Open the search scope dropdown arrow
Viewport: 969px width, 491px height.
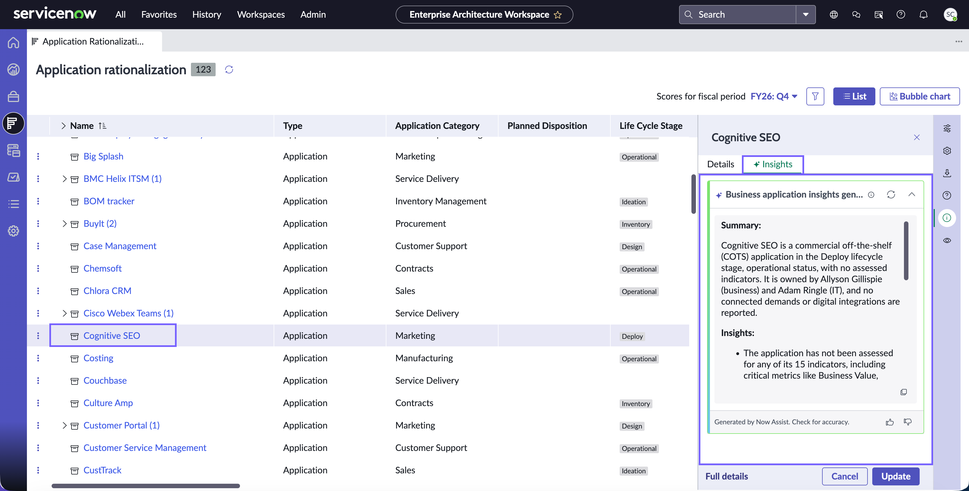pos(806,15)
